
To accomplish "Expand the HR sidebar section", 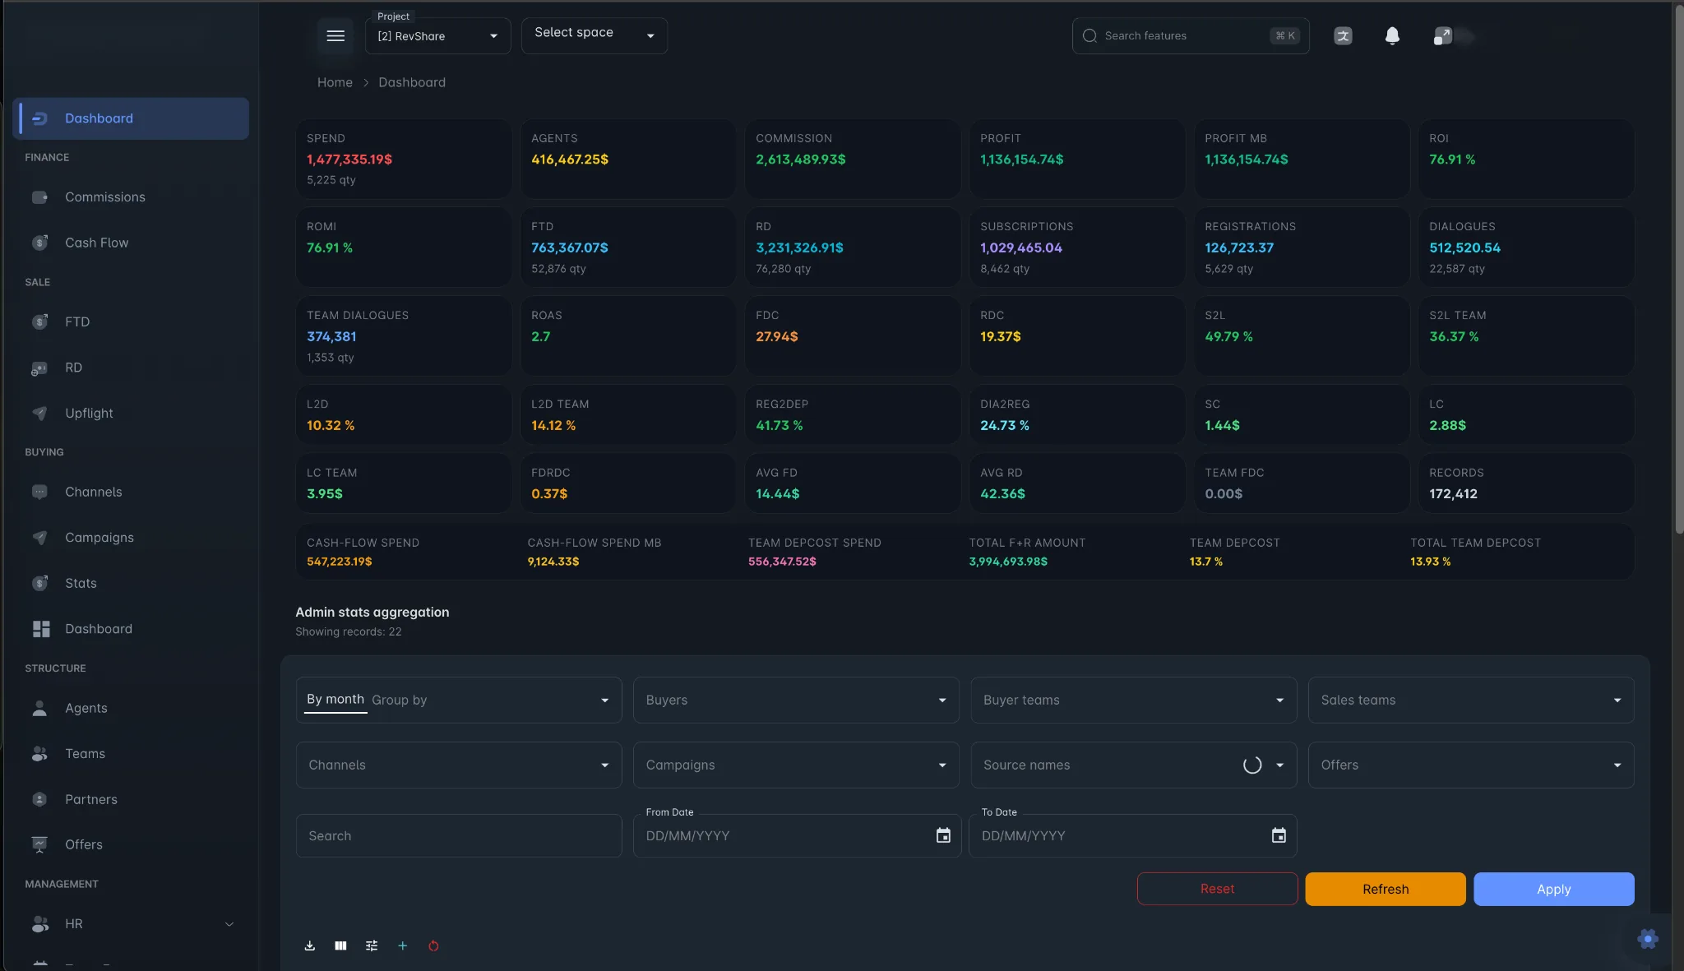I will pos(130,924).
